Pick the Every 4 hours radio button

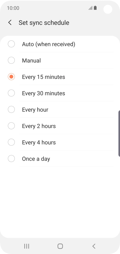pyautogui.click(x=11, y=142)
